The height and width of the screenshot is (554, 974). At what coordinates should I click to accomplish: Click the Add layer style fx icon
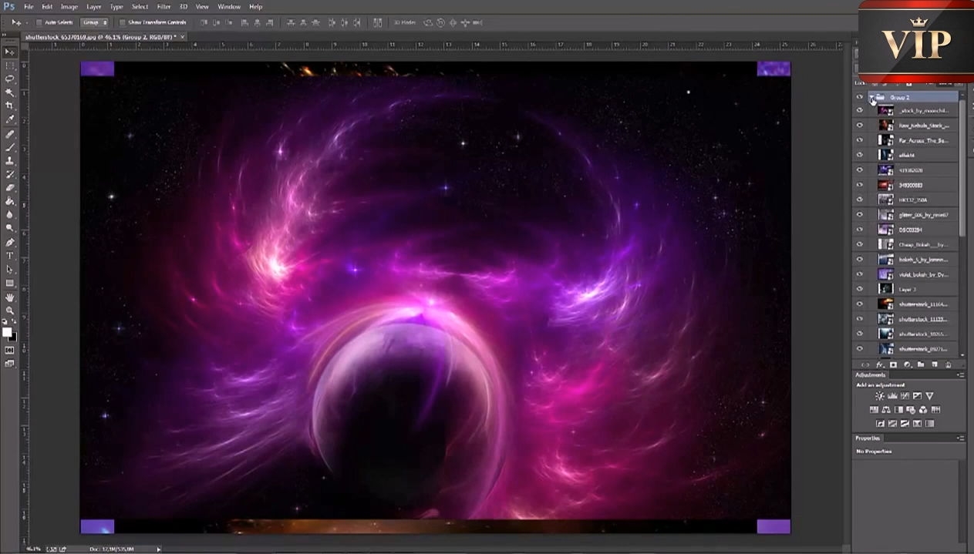pyautogui.click(x=879, y=364)
